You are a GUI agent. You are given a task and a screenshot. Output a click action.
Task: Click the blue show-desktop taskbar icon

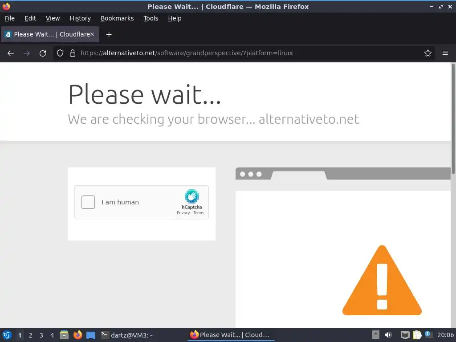(x=91, y=335)
